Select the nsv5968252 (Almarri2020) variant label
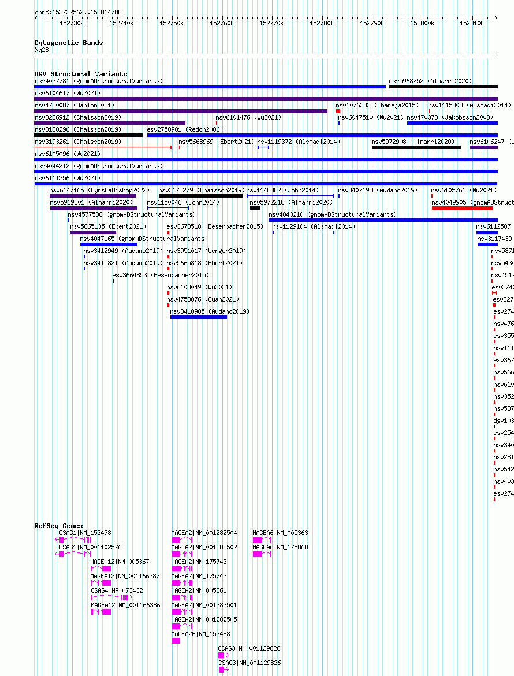This screenshot has width=514, height=676. pyautogui.click(x=430, y=81)
